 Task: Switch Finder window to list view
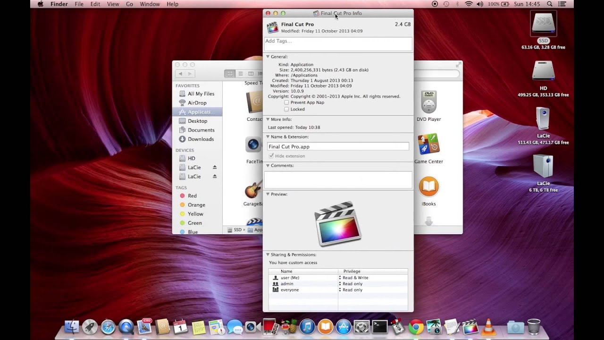click(240, 74)
